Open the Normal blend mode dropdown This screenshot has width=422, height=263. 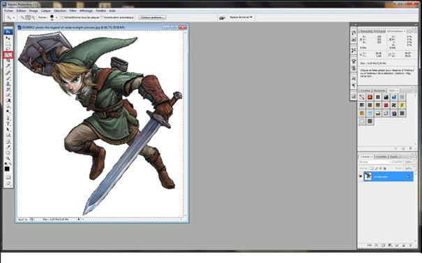click(x=375, y=162)
